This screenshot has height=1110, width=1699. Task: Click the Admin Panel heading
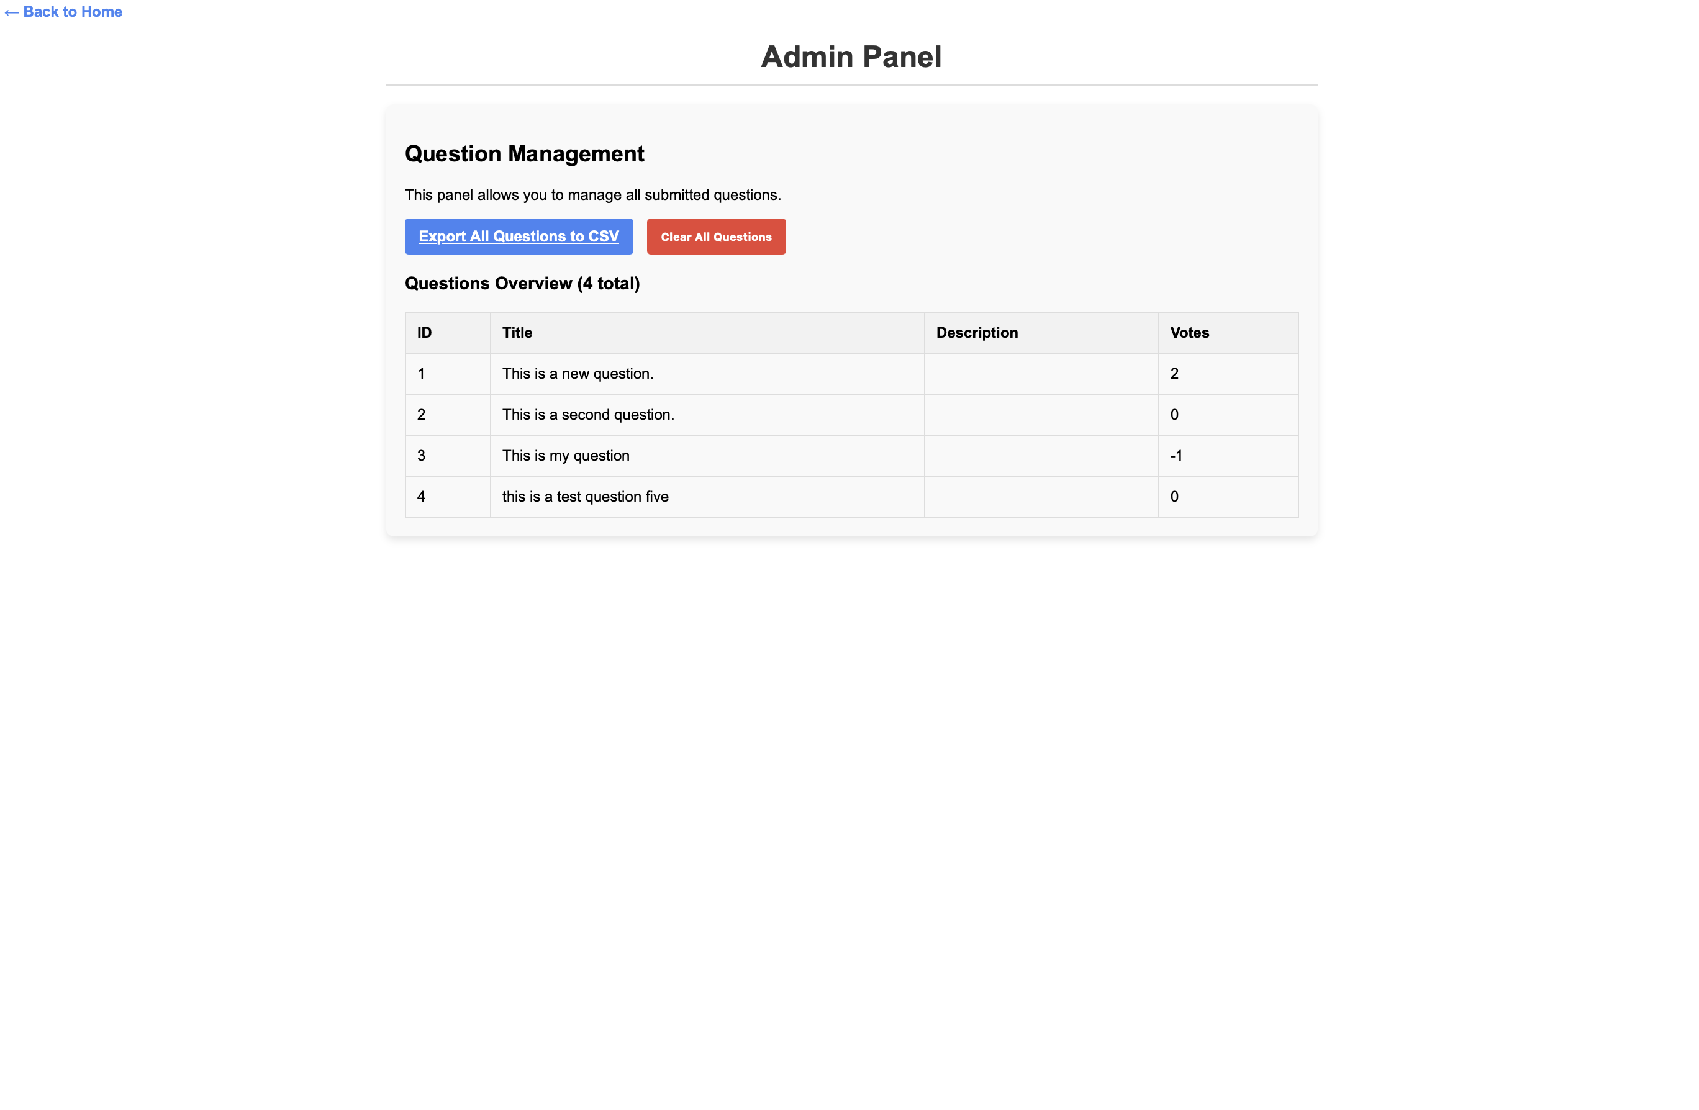[851, 56]
